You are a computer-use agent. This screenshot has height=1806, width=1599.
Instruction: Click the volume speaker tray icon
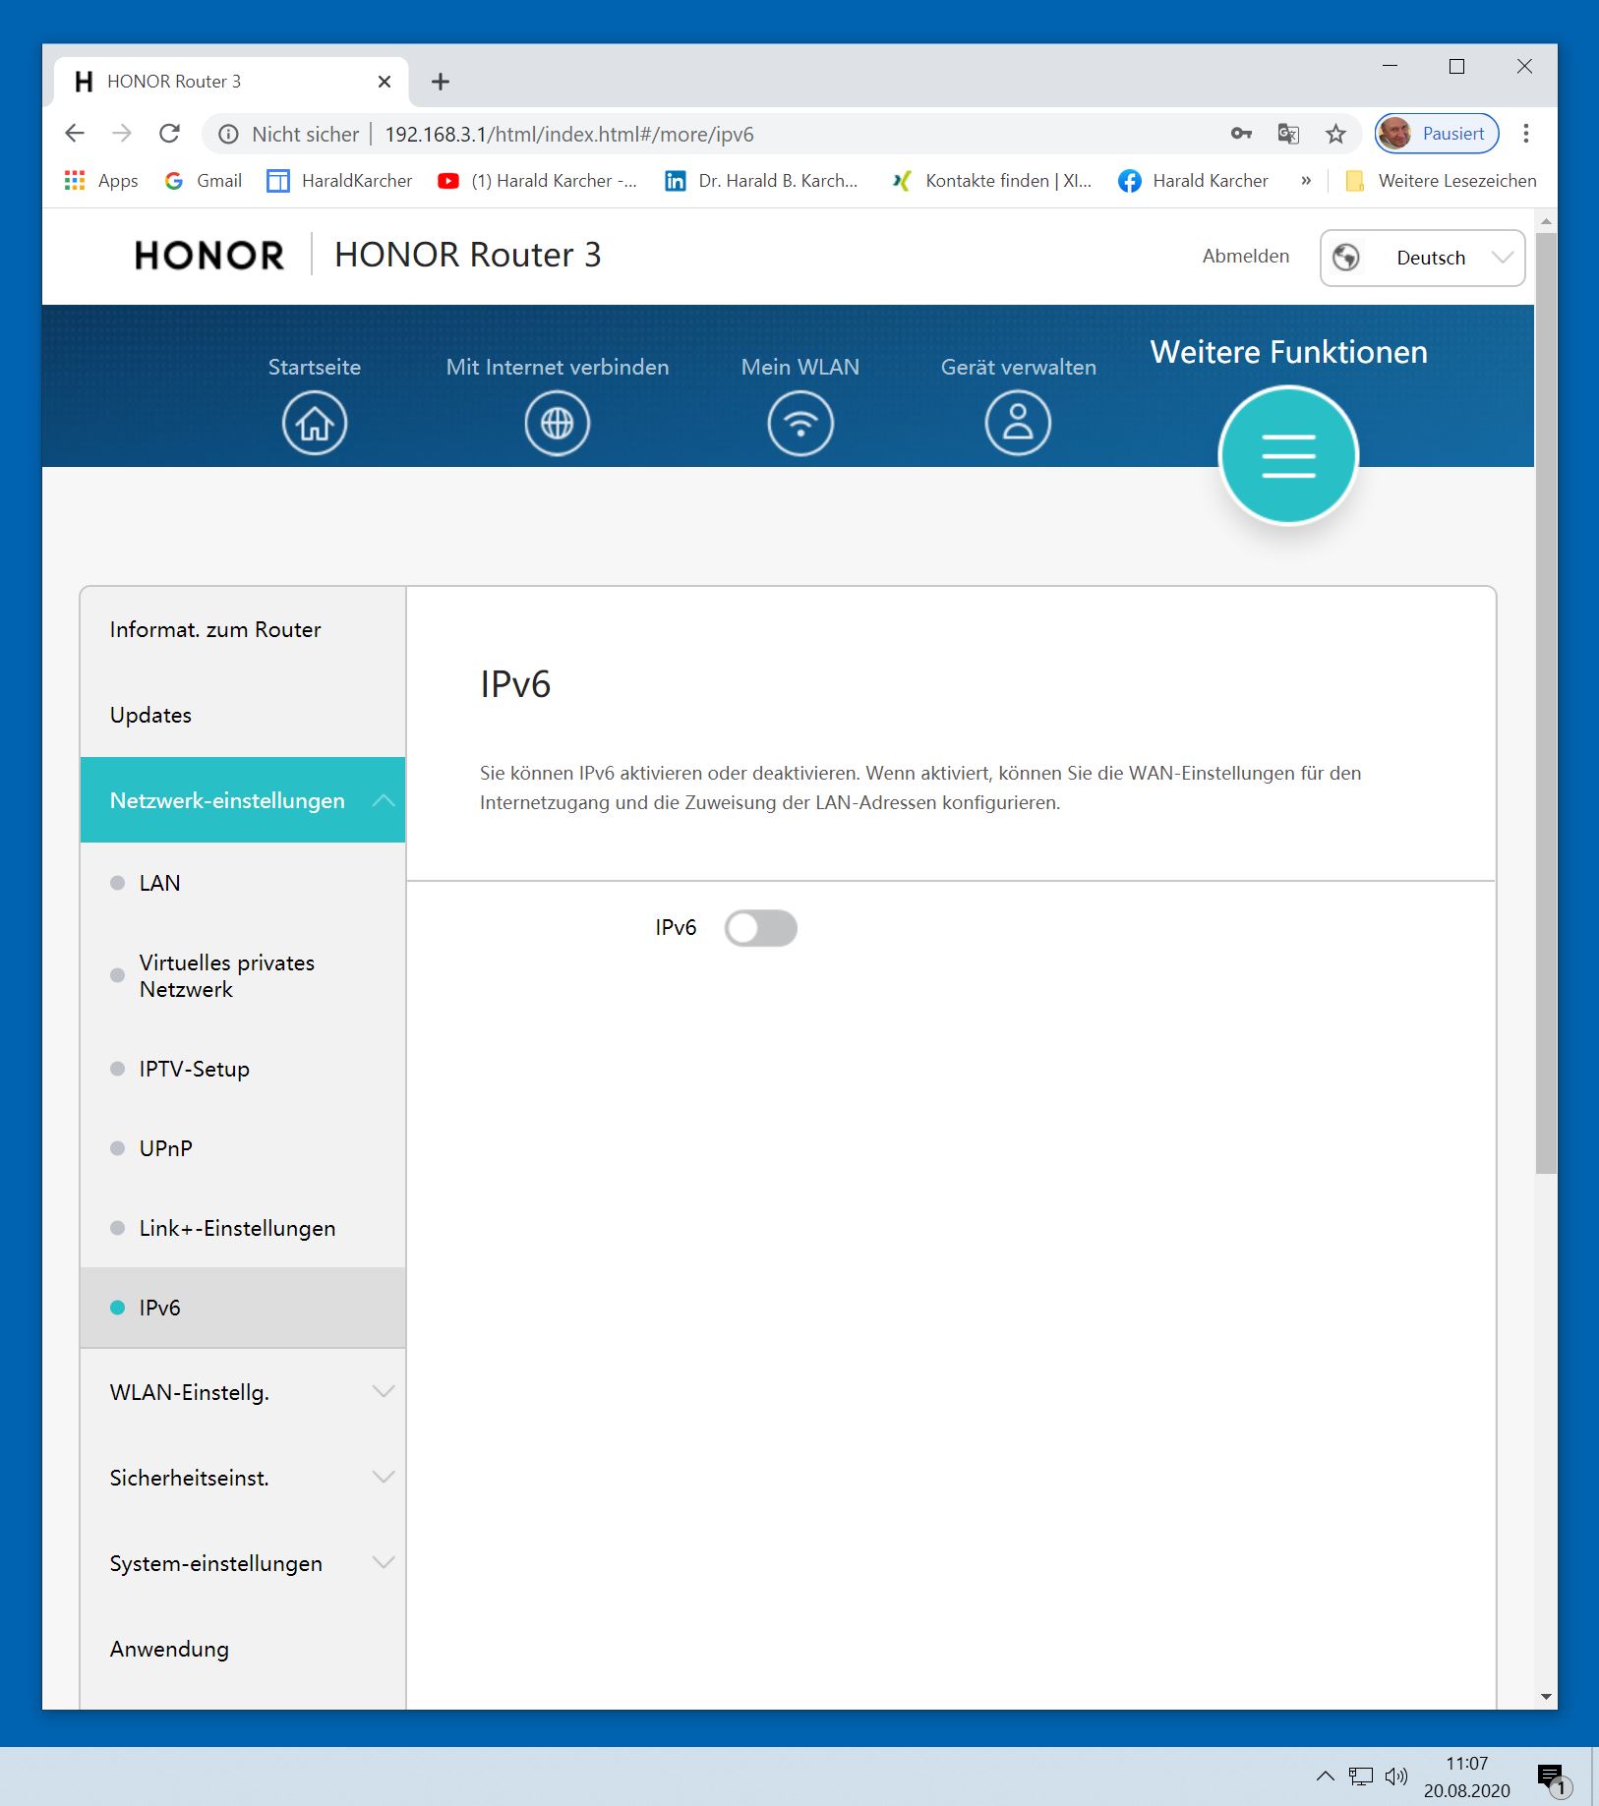tap(1396, 1777)
